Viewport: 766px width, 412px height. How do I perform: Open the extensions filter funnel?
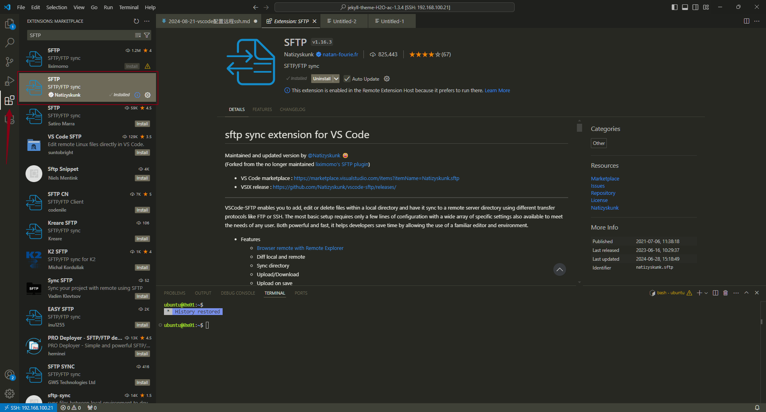(147, 36)
